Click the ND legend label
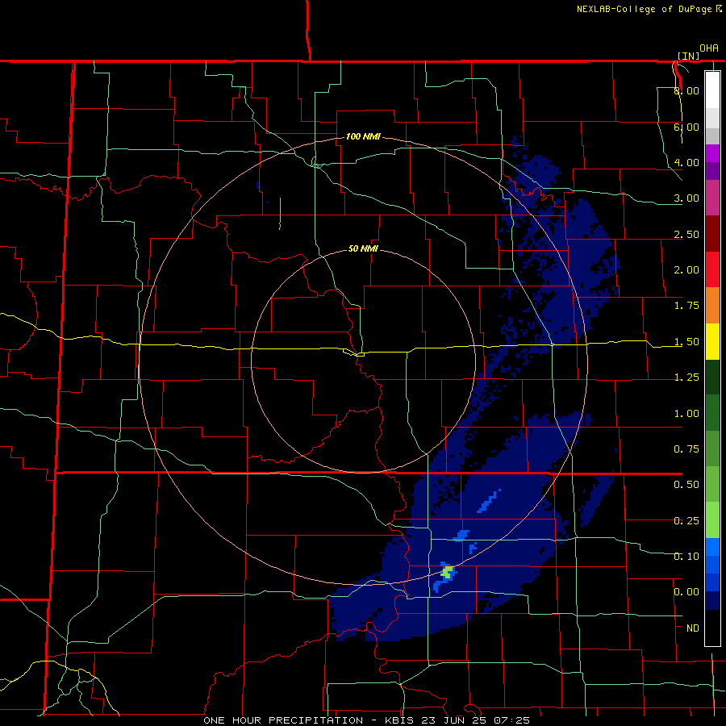The image size is (726, 726). pyautogui.click(x=693, y=628)
